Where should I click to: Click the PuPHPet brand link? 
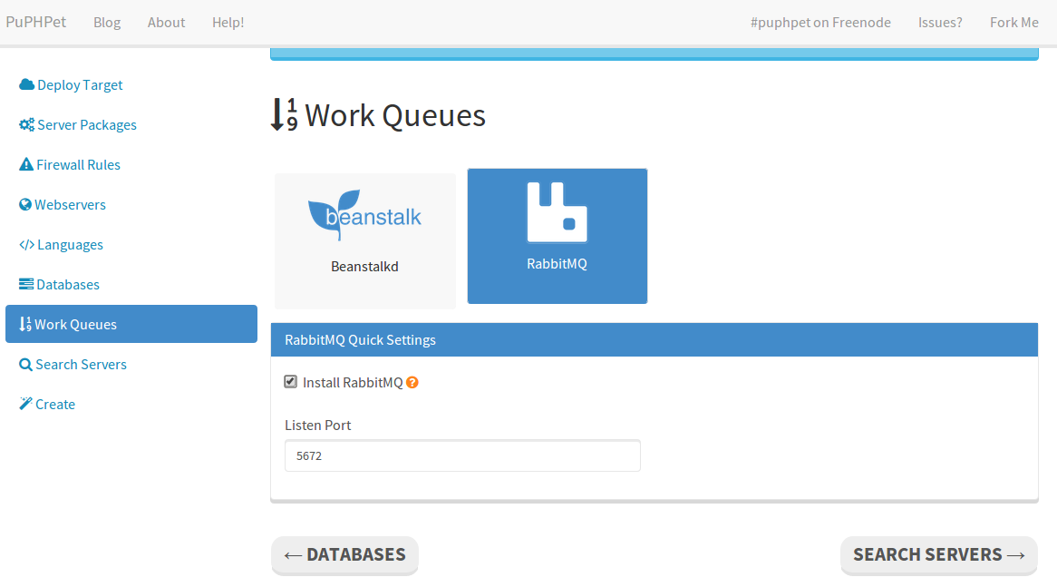(x=35, y=22)
